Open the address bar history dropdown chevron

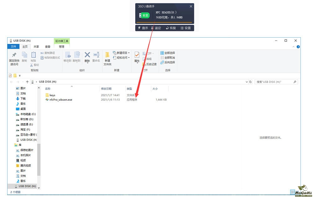(x=245, y=82)
